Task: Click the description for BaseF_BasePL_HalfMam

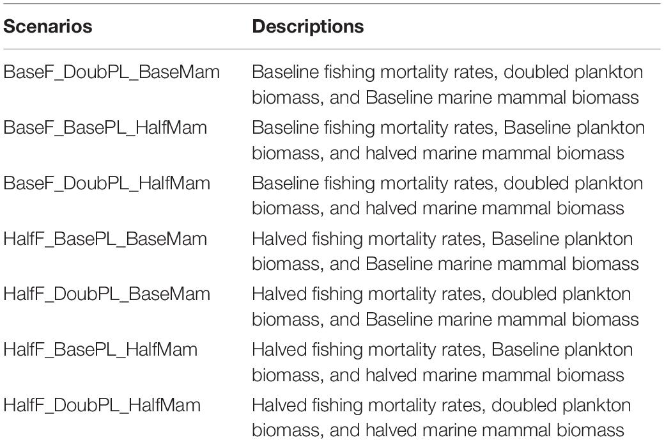Action: (449, 140)
